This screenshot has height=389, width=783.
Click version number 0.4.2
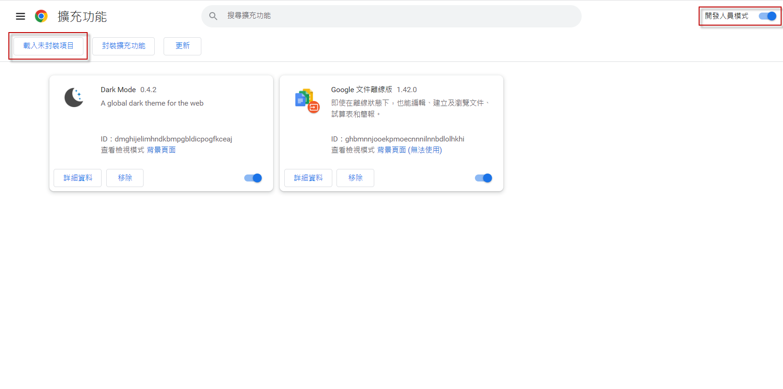tap(148, 89)
